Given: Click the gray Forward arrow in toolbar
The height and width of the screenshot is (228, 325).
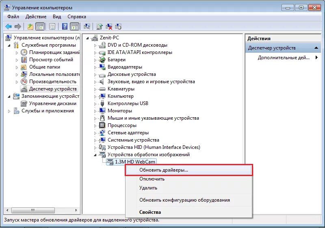Looking at the screenshot, I should [x=17, y=26].
